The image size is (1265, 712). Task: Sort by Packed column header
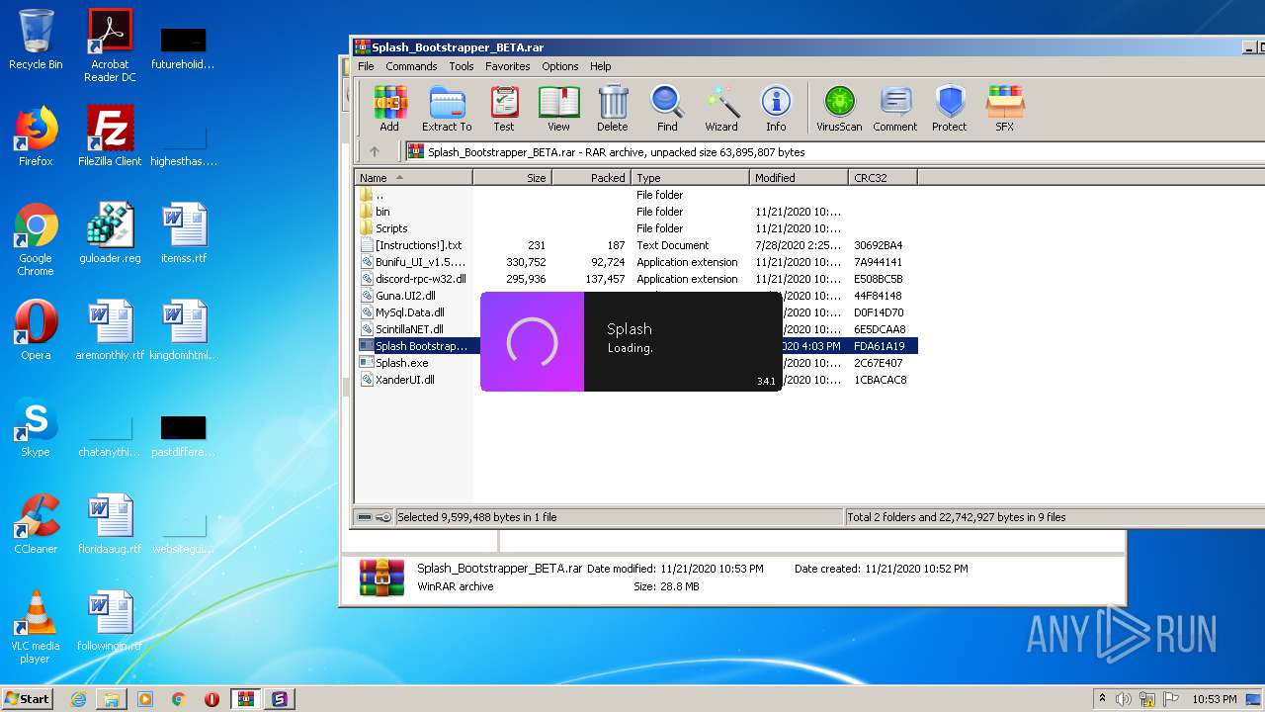(591, 178)
